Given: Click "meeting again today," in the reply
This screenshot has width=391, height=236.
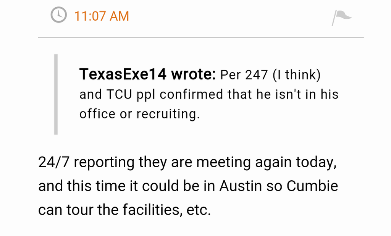Looking at the screenshot, I should [x=267, y=162].
